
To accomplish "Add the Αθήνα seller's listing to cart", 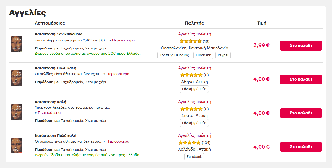I will click(x=301, y=79).
